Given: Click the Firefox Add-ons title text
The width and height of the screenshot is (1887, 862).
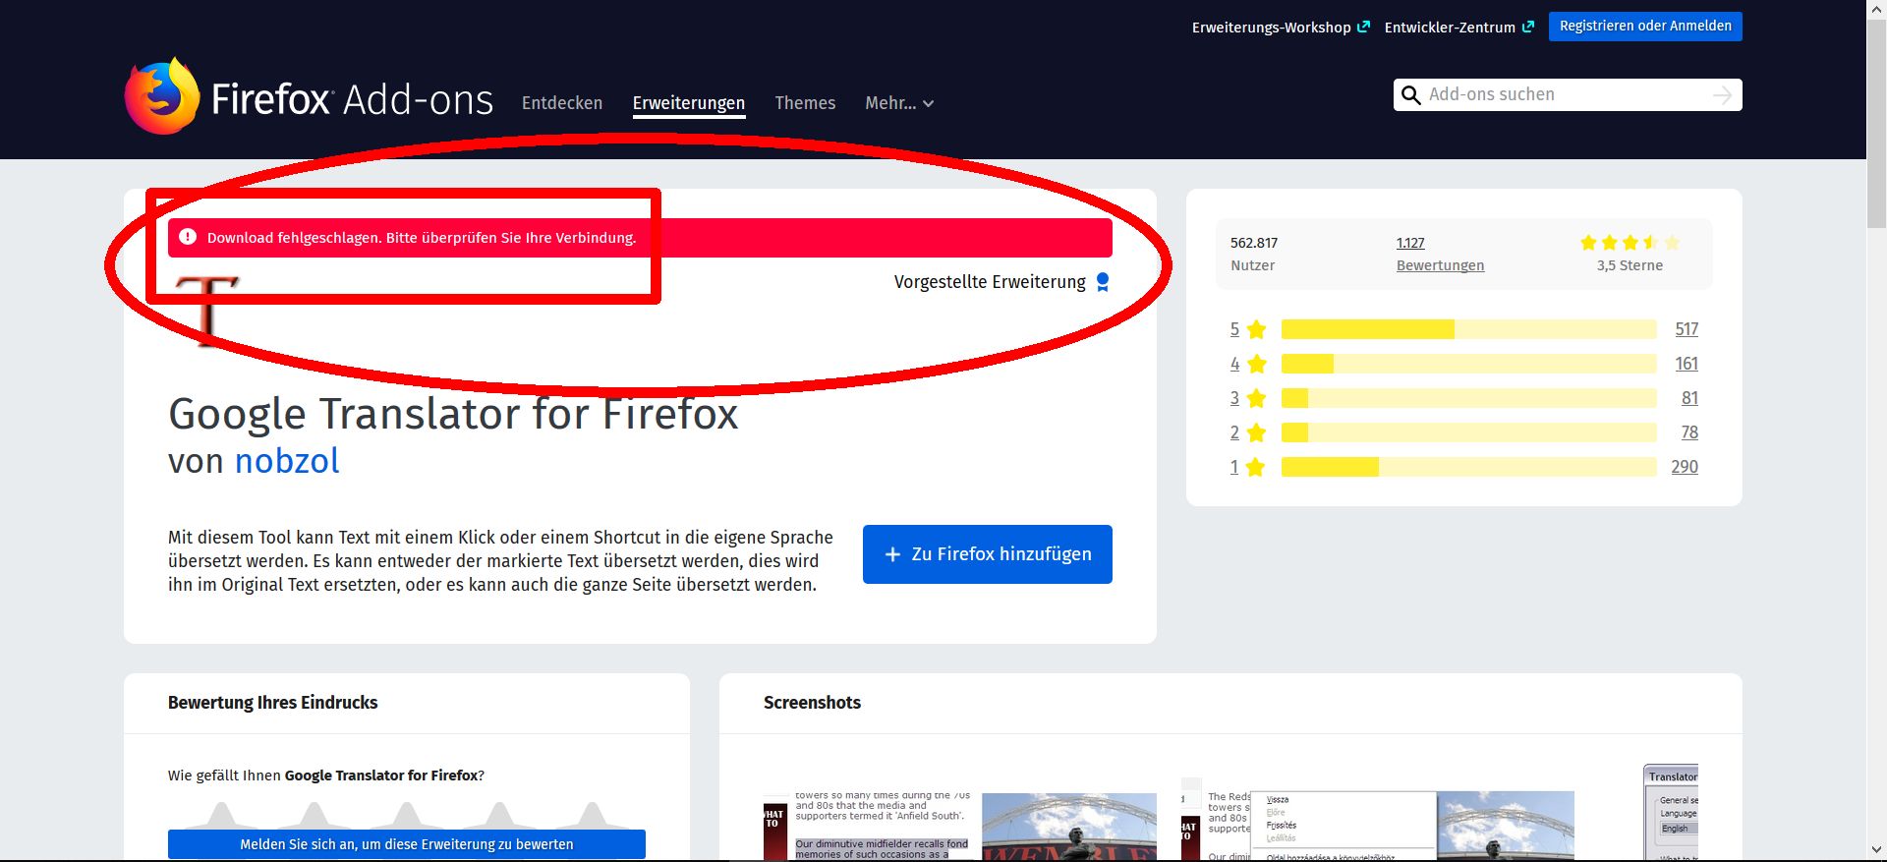Looking at the screenshot, I should click(x=352, y=100).
